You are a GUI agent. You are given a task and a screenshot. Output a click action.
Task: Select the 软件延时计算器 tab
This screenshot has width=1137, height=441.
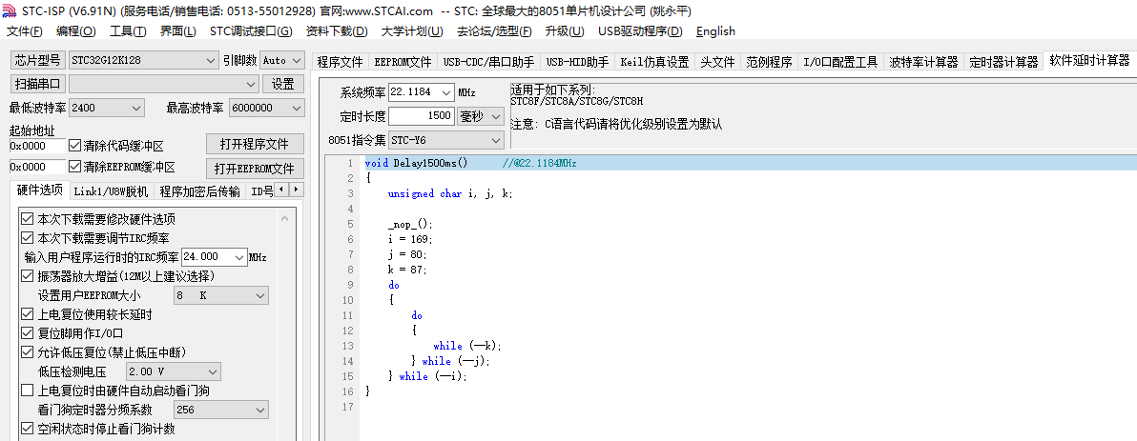[1089, 61]
